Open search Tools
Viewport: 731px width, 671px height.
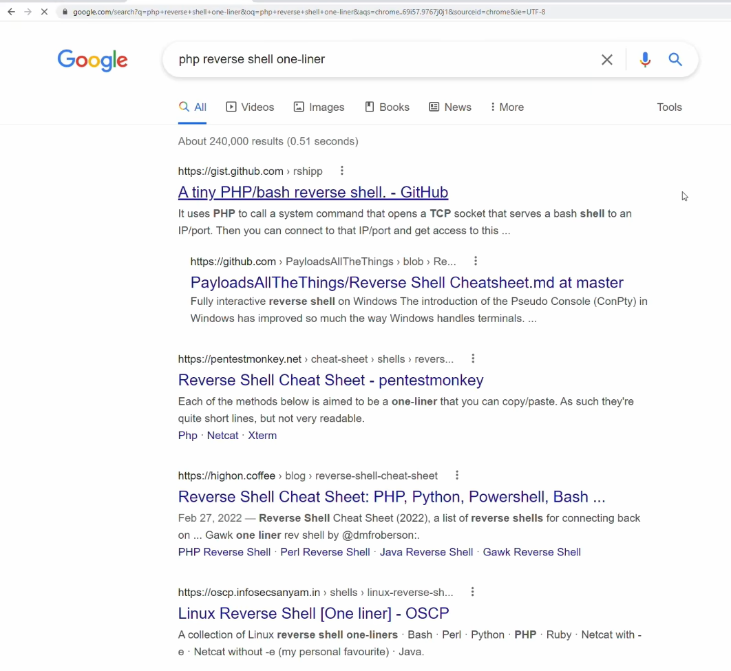[669, 107]
